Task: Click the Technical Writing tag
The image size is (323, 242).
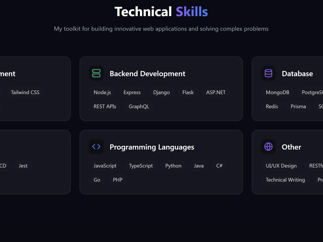Action: click(x=285, y=180)
